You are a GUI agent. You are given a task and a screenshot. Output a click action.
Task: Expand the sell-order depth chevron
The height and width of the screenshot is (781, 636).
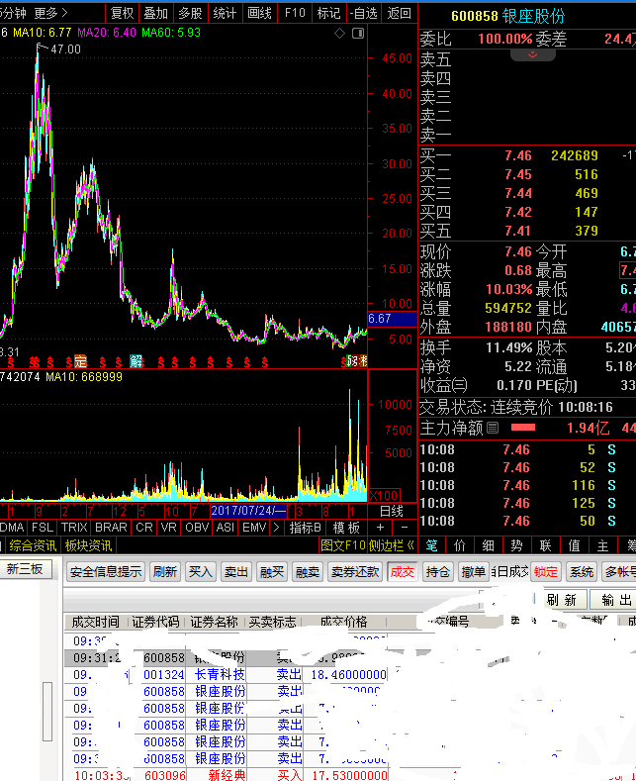tap(532, 54)
